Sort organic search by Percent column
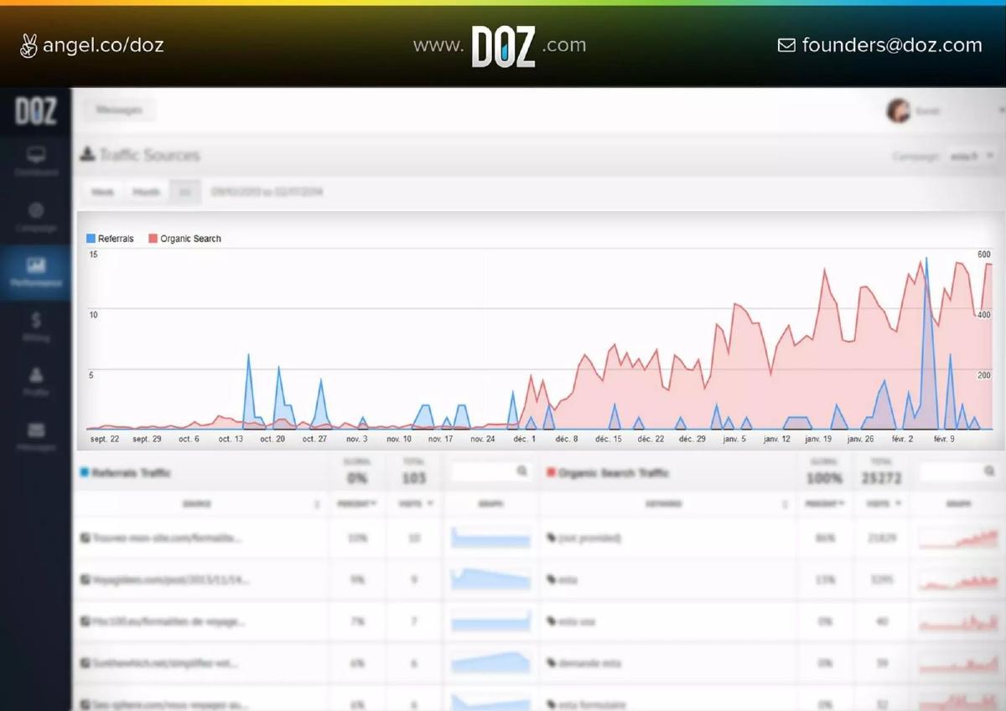 click(x=825, y=504)
